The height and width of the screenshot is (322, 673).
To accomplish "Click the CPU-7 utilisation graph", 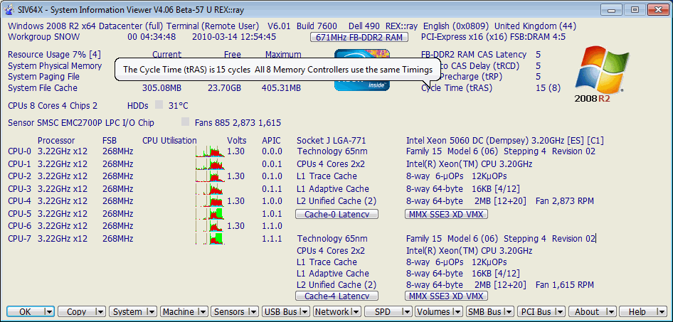I will point(210,239).
